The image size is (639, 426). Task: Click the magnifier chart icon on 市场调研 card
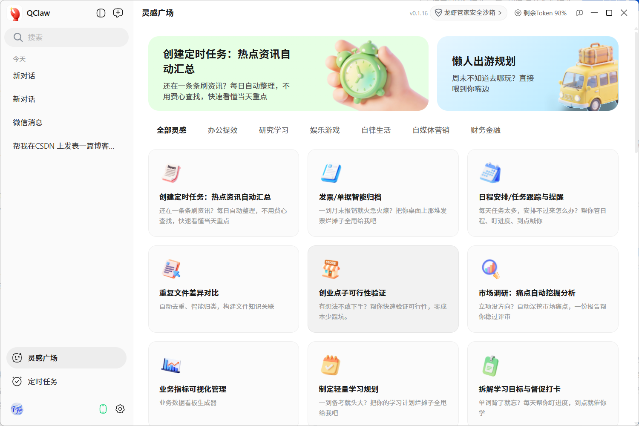490,269
